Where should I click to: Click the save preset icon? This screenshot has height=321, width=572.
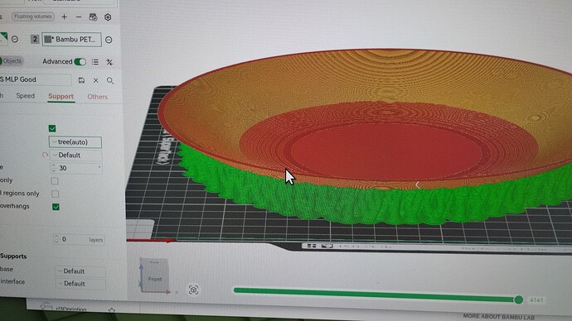pyautogui.click(x=81, y=80)
